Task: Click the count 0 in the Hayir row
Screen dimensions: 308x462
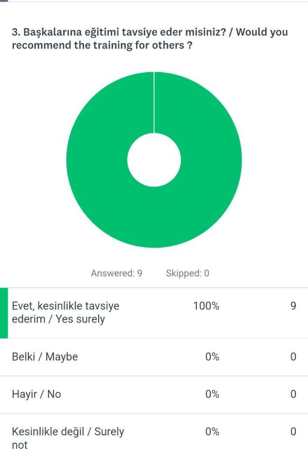Action: (x=293, y=394)
